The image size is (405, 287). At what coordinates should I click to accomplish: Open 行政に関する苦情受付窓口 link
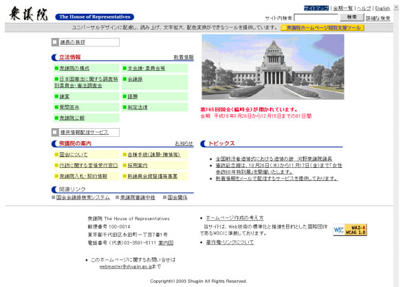[89, 165]
